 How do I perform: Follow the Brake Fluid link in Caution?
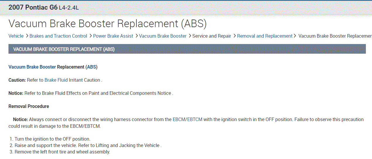tap(56, 80)
